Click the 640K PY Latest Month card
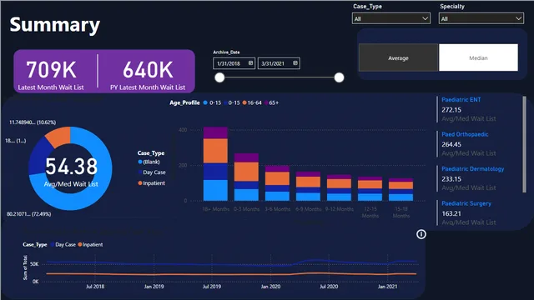 (x=148, y=75)
